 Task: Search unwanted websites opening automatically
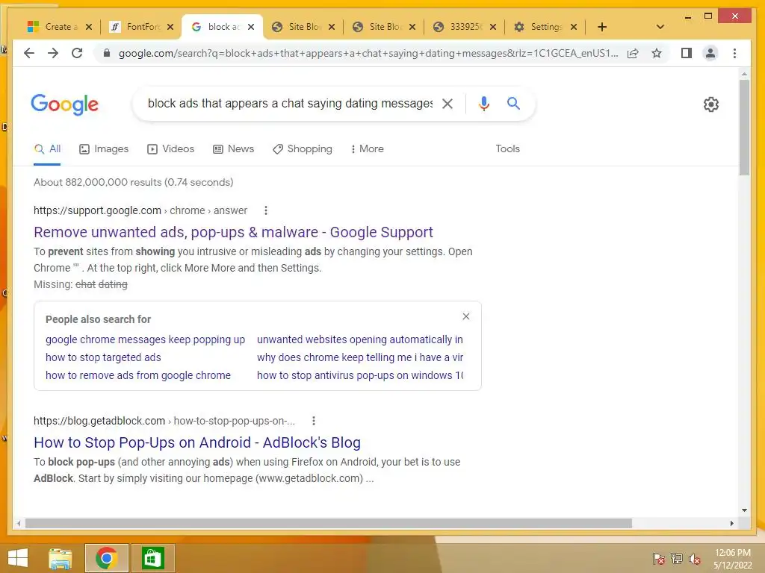(x=360, y=339)
